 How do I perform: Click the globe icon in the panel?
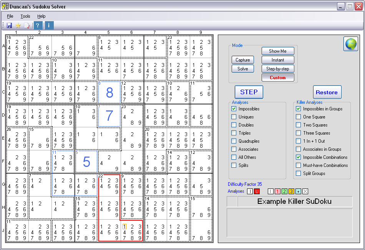tap(350, 44)
